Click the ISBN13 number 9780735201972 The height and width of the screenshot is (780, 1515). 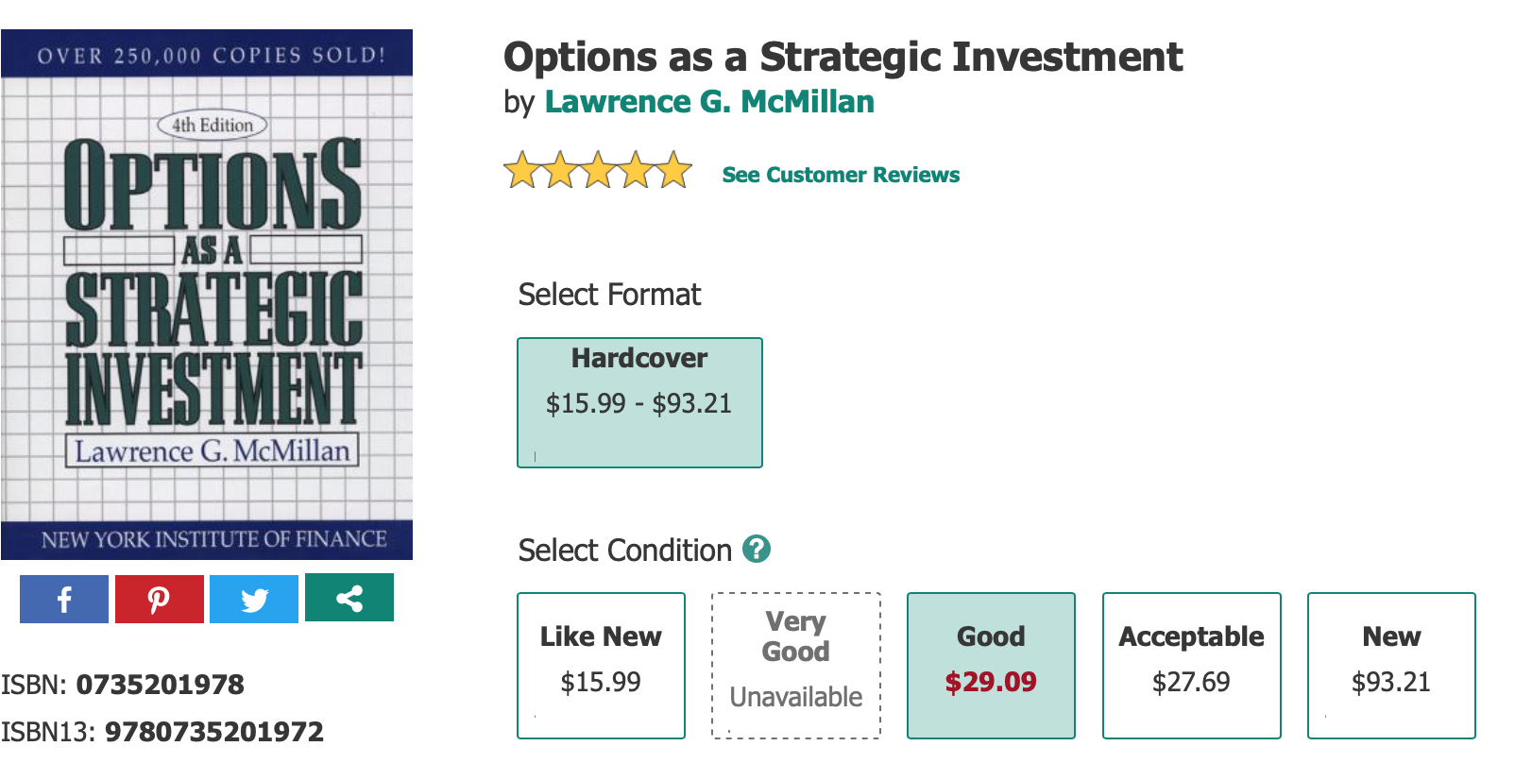tap(214, 732)
